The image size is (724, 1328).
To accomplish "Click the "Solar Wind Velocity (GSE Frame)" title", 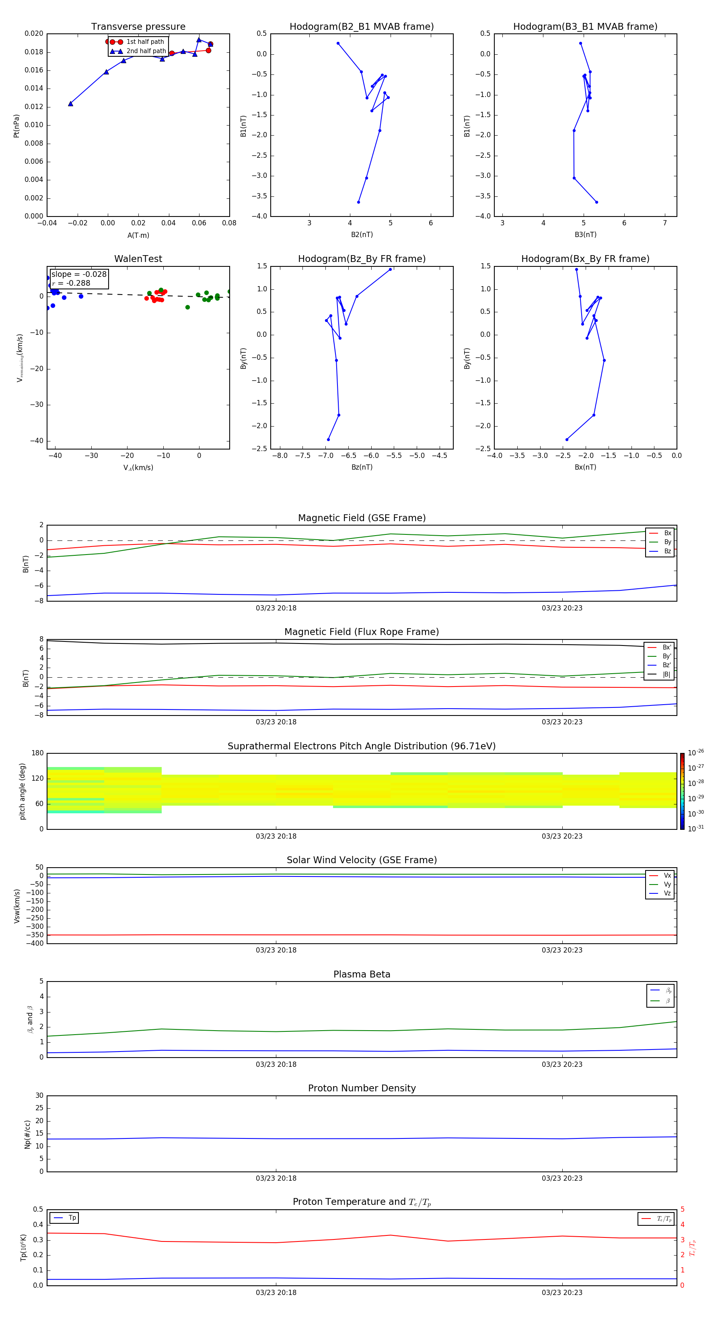I will (362, 860).
